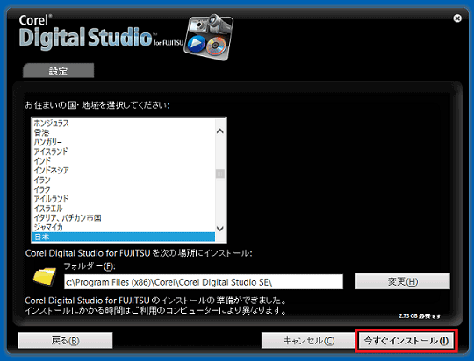Close the installer with the X icon
Viewport: 474px width, 361px height.
[x=457, y=18]
